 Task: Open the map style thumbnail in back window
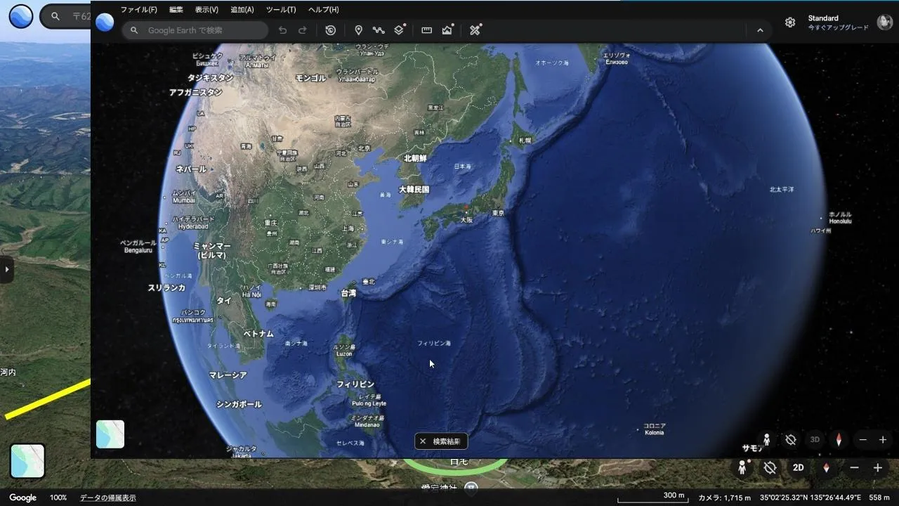(x=27, y=461)
